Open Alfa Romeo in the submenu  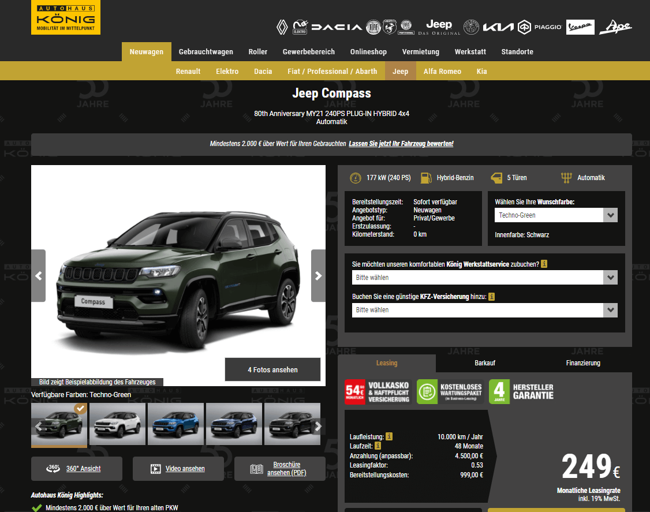pos(442,72)
